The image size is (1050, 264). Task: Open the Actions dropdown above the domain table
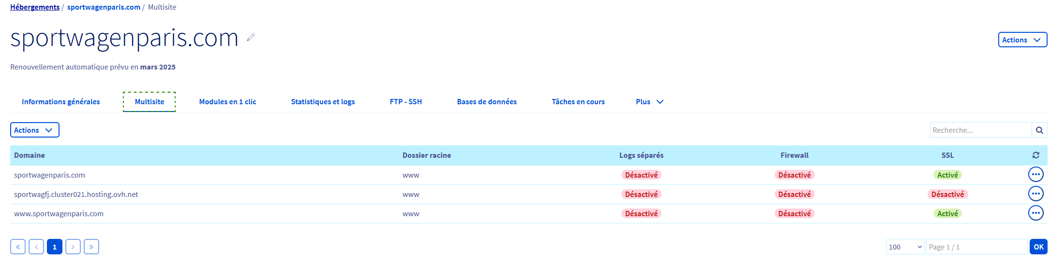click(x=34, y=130)
